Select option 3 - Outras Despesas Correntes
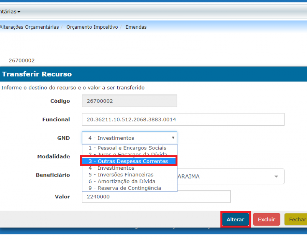The image size is (307, 239). tap(129, 161)
